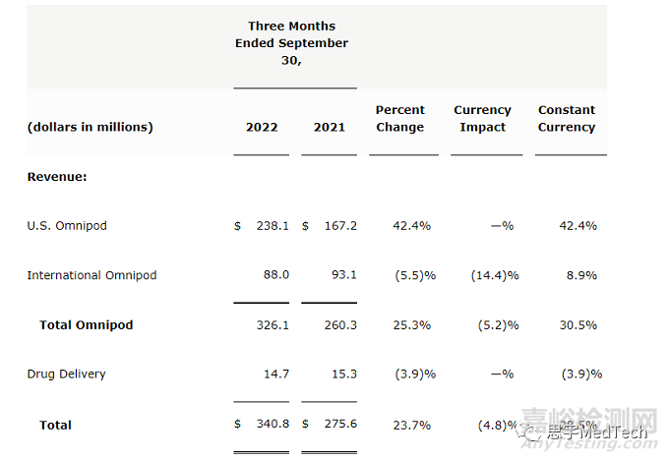
Task: Click the Constant Currency column header
Action: pos(567,119)
